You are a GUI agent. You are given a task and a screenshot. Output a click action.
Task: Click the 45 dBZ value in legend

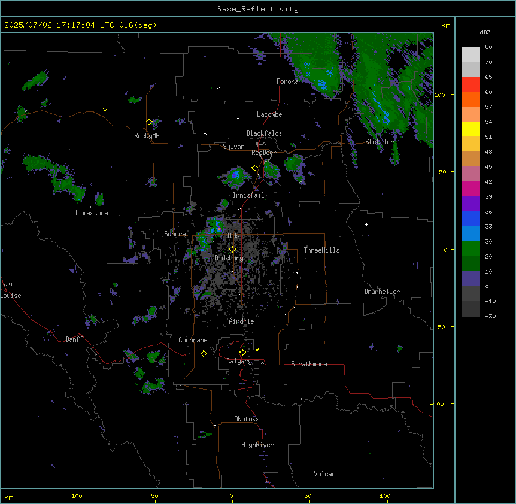(488, 167)
